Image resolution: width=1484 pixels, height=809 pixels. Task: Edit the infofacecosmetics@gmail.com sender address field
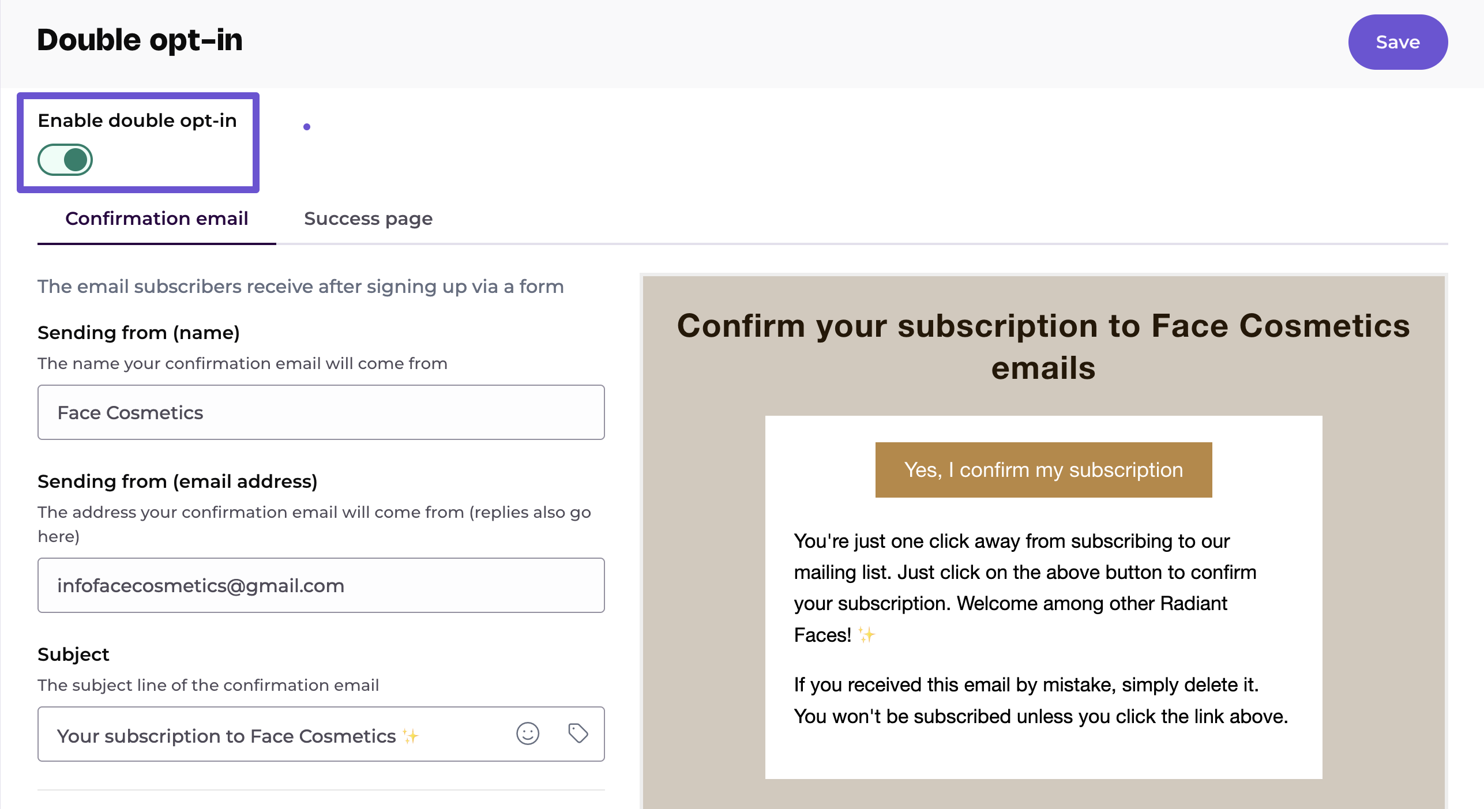pyautogui.click(x=321, y=585)
